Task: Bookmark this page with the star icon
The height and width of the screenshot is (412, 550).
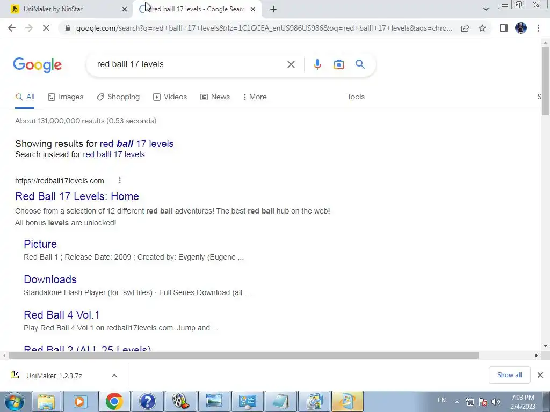Action: click(482, 28)
